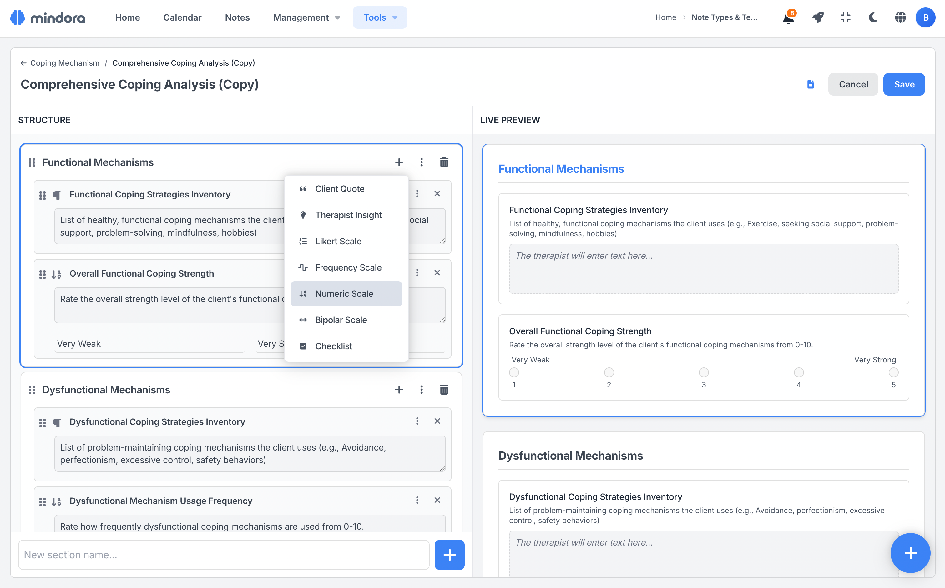This screenshot has height=588, width=945.
Task: Click the blue document icon beside Cancel
Action: pyautogui.click(x=811, y=84)
